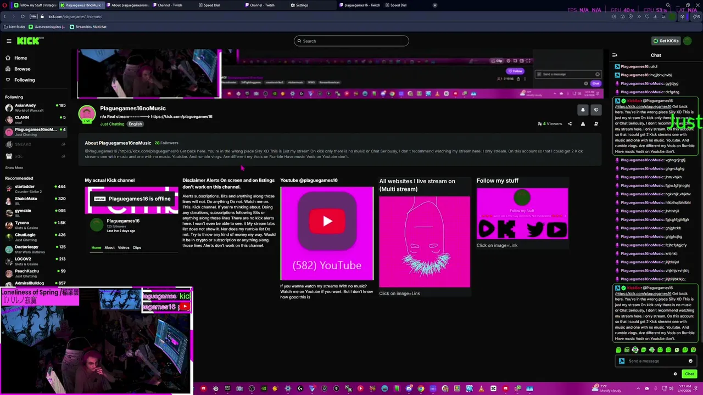The height and width of the screenshot is (395, 703).
Task: Open ChudLogic recommended channel
Action: tap(35, 237)
